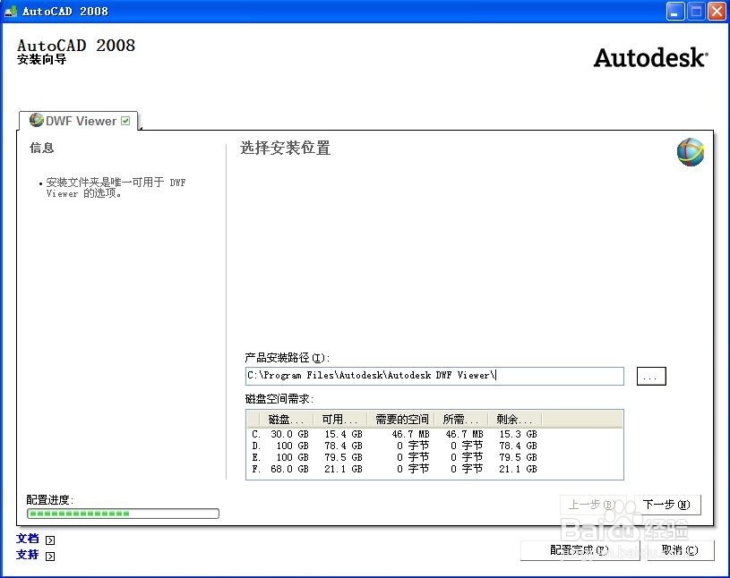Click 上一步(B) button
The image size is (730, 578).
point(591,505)
